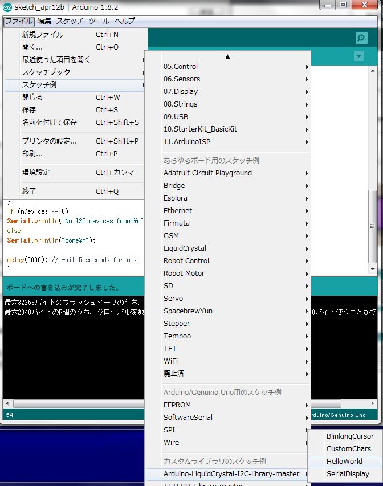
Task: Open the ファイル menu
Action: (19, 21)
